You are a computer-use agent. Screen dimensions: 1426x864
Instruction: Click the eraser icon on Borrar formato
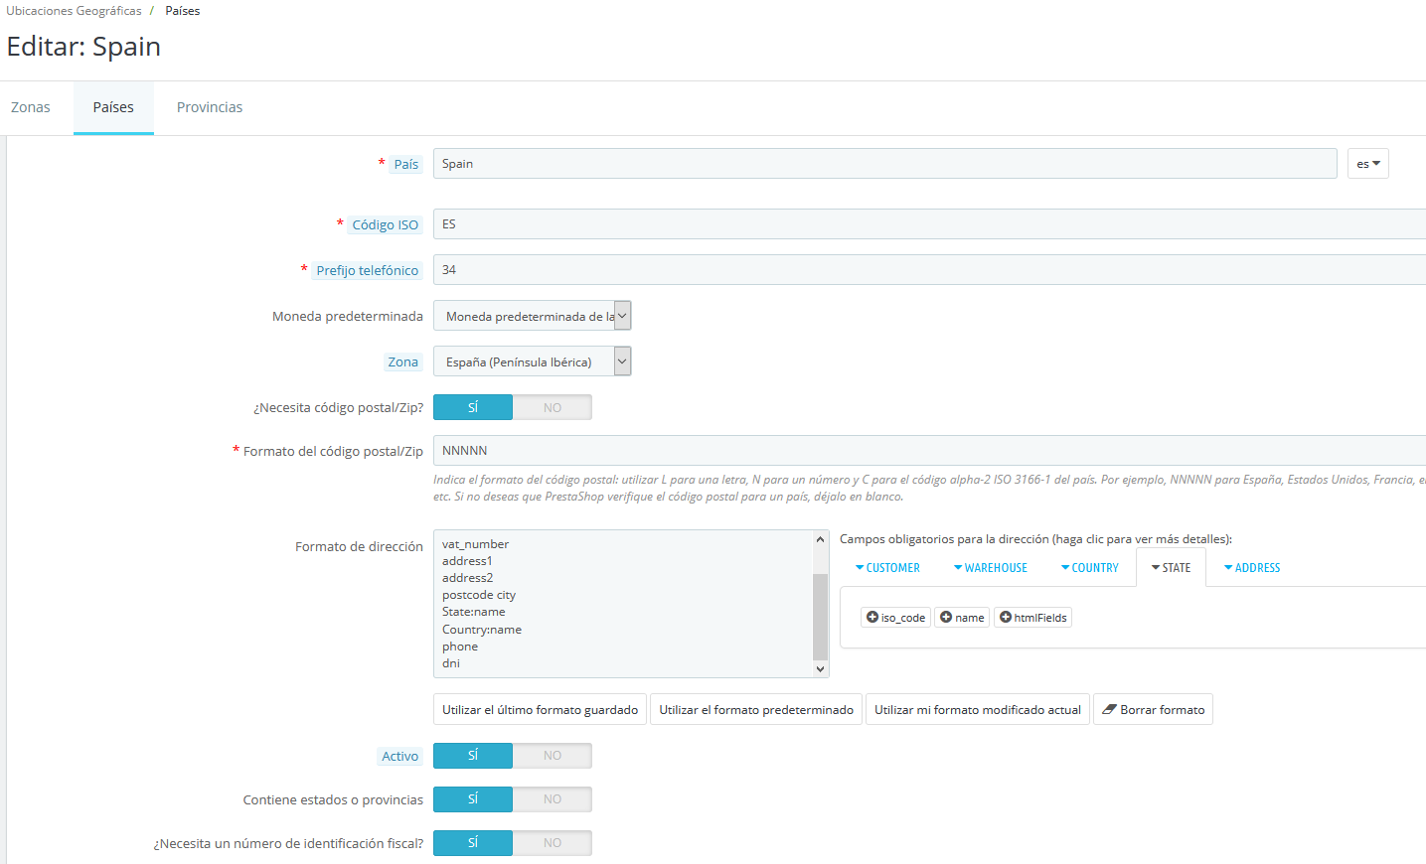pyautogui.click(x=1109, y=709)
